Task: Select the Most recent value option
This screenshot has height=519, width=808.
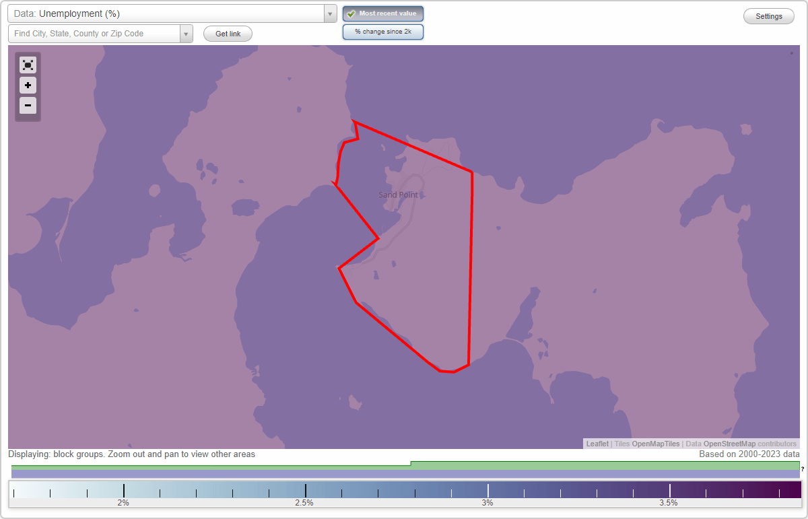Action: [x=383, y=13]
